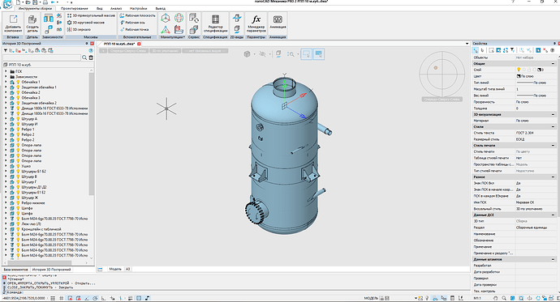Expand the ГСК tree node
This screenshot has height=302, width=560.
[x=6, y=71]
